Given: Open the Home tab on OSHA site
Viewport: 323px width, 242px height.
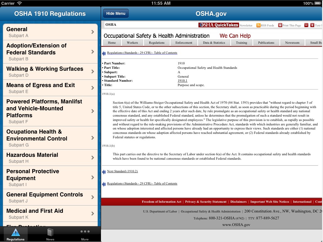Looking at the screenshot, I should 112,43.
